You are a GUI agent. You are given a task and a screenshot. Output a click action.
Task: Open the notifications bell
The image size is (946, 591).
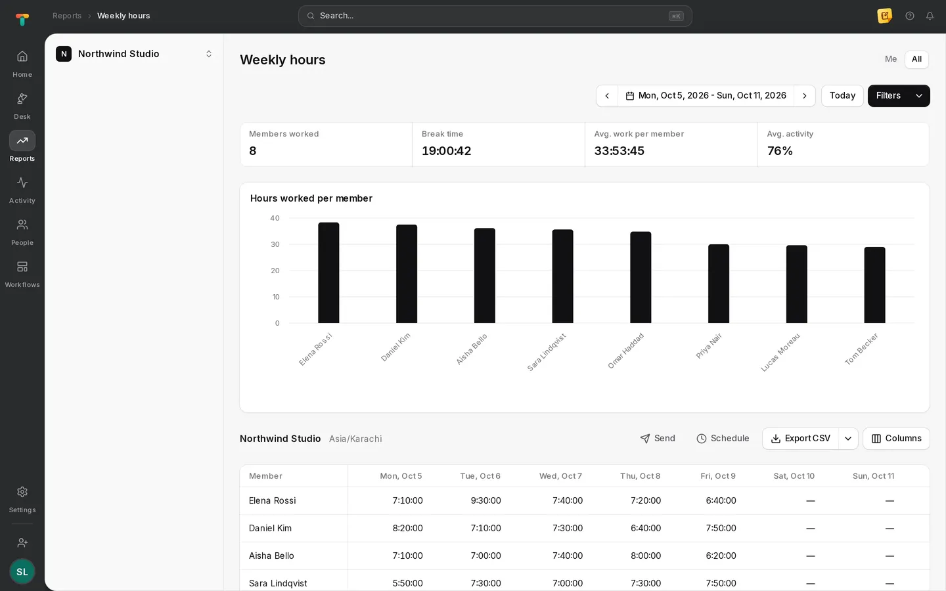930,16
